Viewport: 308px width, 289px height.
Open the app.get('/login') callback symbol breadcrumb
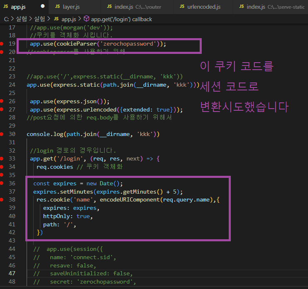pyautogui.click(x=121, y=19)
